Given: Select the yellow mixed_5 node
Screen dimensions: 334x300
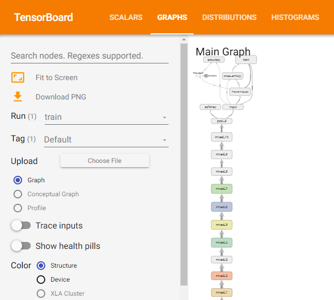Looking at the screenshot, I should 221,225.
